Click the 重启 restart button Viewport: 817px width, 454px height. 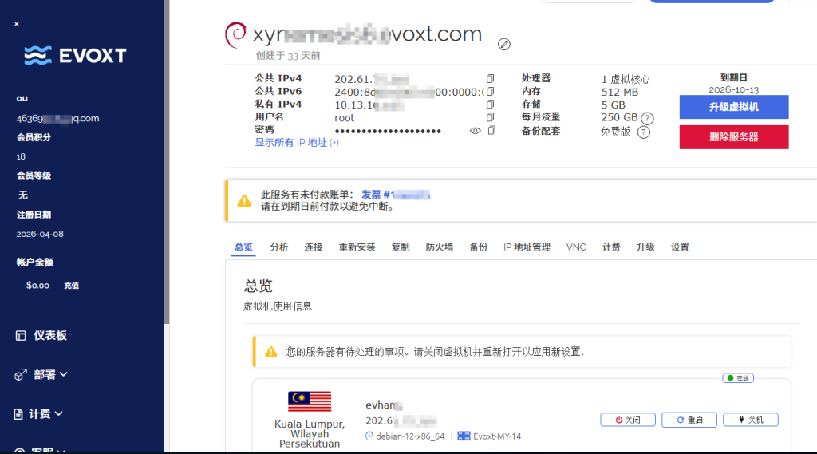[x=689, y=420]
